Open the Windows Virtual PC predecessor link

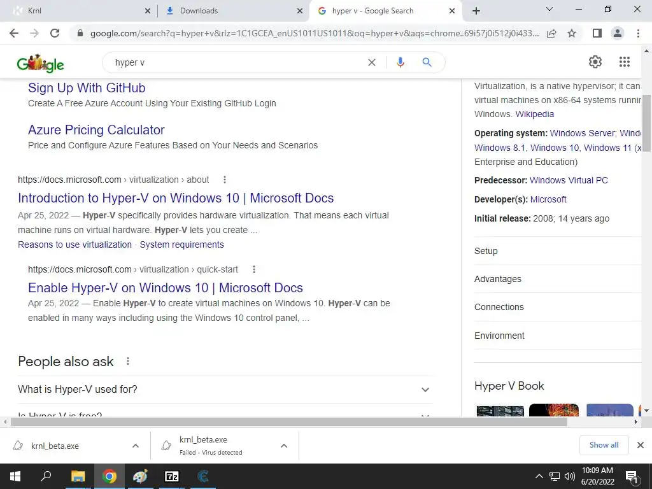click(569, 180)
